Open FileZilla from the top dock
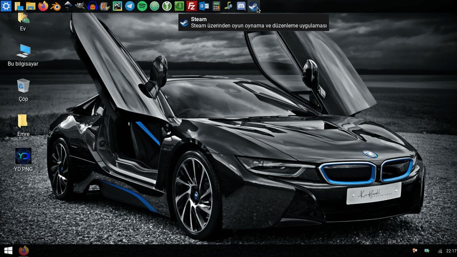Image resolution: width=457 pixels, height=257 pixels. [191, 7]
